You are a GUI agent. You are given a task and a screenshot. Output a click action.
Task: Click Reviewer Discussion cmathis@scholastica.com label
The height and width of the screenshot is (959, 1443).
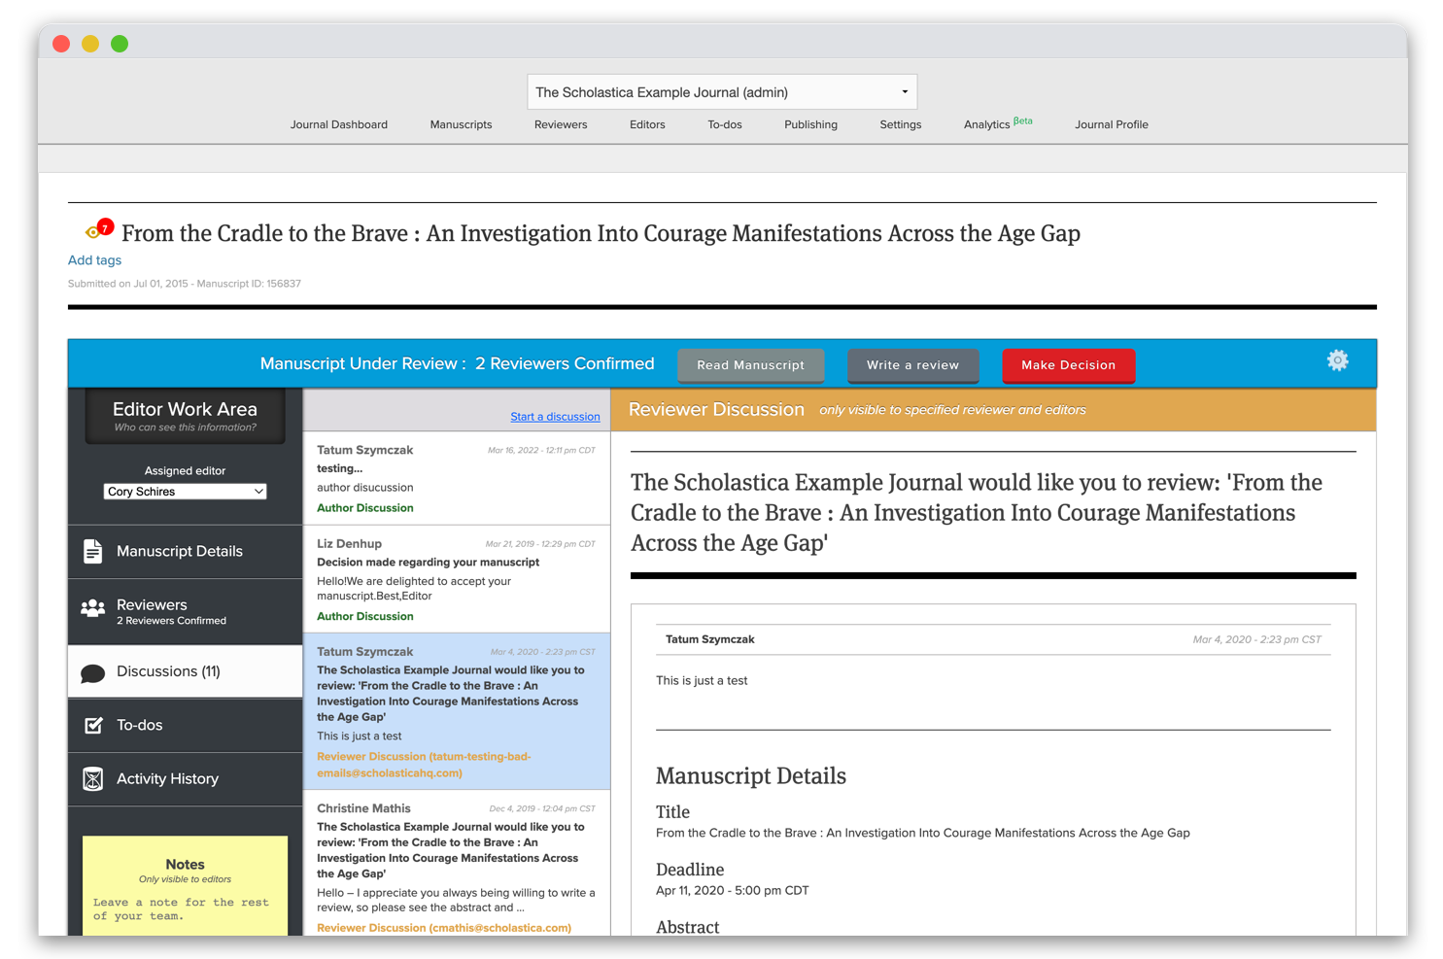[x=444, y=928]
